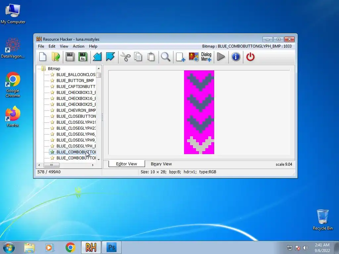This screenshot has height=254, width=339.
Task: Click the bitmap preview image
Action: [199, 112]
